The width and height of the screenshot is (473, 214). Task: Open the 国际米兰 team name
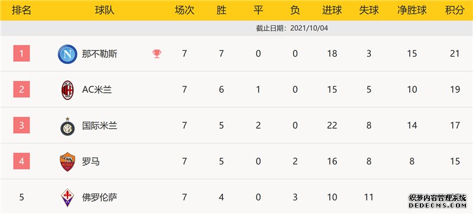[x=100, y=126]
